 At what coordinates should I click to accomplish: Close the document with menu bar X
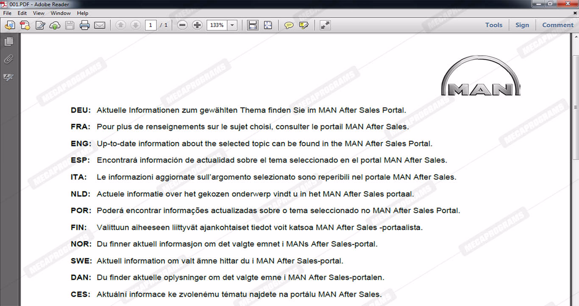coord(575,13)
